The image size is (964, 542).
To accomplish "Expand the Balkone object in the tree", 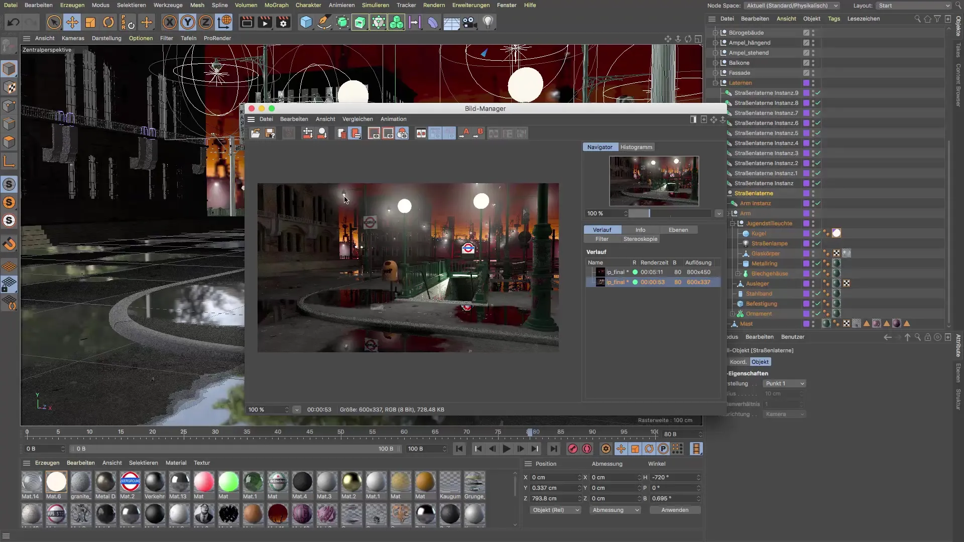I will [715, 63].
